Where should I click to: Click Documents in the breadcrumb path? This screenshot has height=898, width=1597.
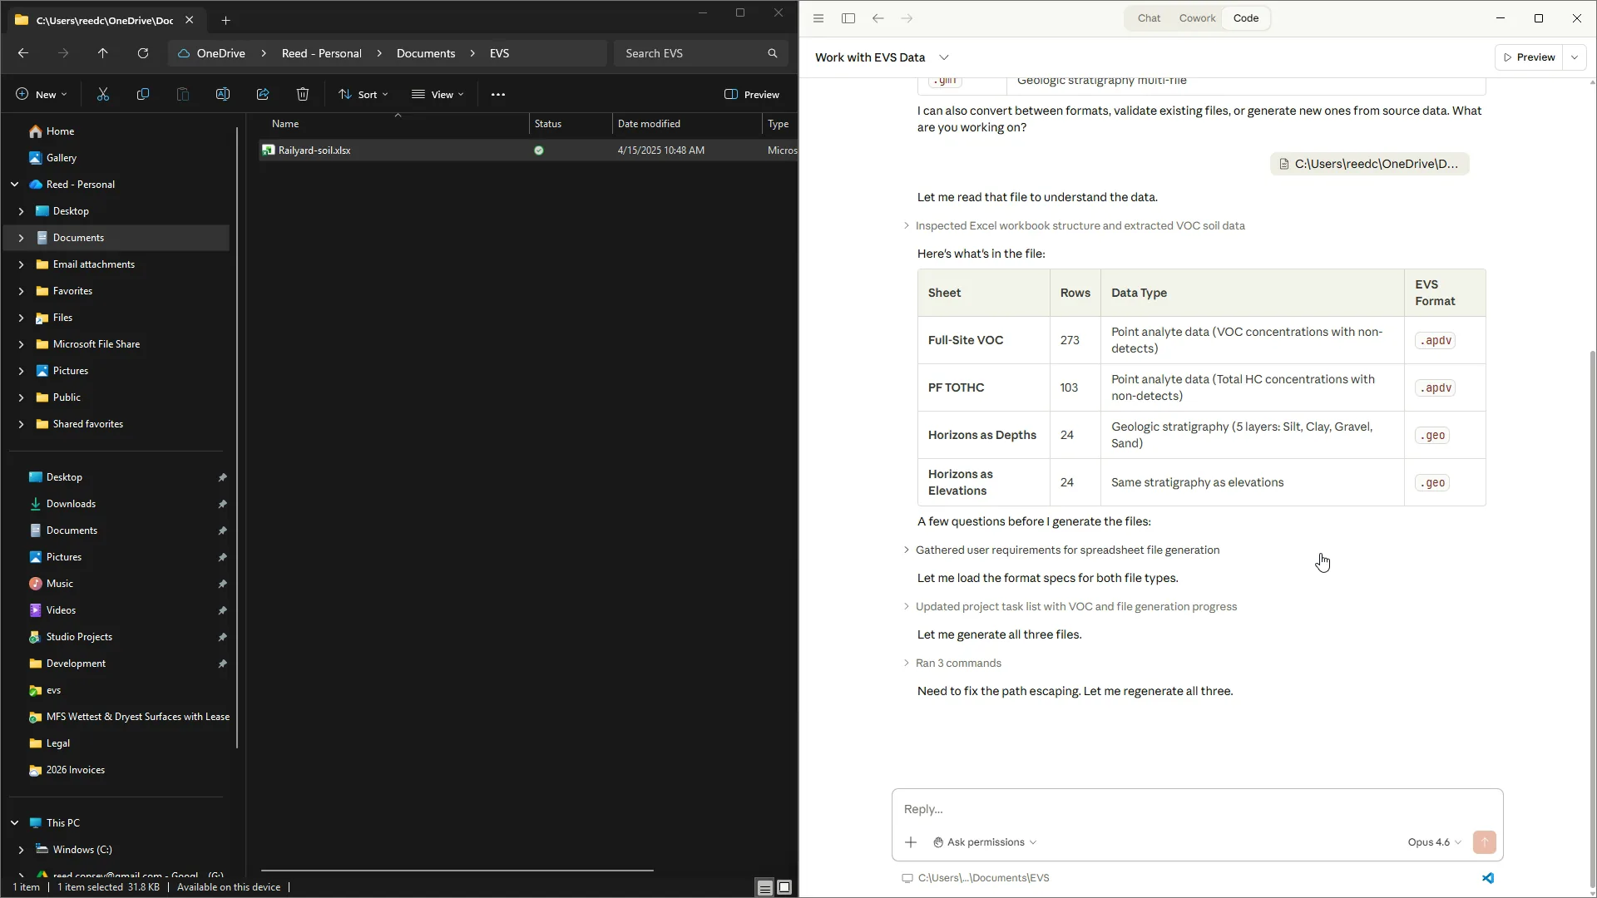(x=426, y=53)
